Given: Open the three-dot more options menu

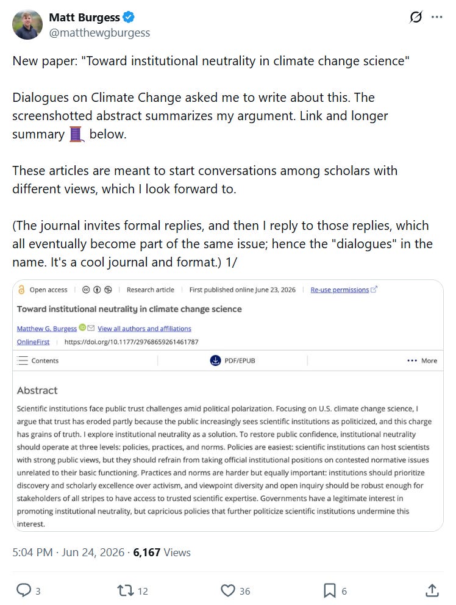Looking at the screenshot, I should pos(436,17).
